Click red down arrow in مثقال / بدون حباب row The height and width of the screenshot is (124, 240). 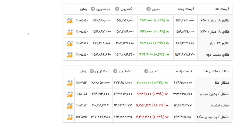(166, 94)
